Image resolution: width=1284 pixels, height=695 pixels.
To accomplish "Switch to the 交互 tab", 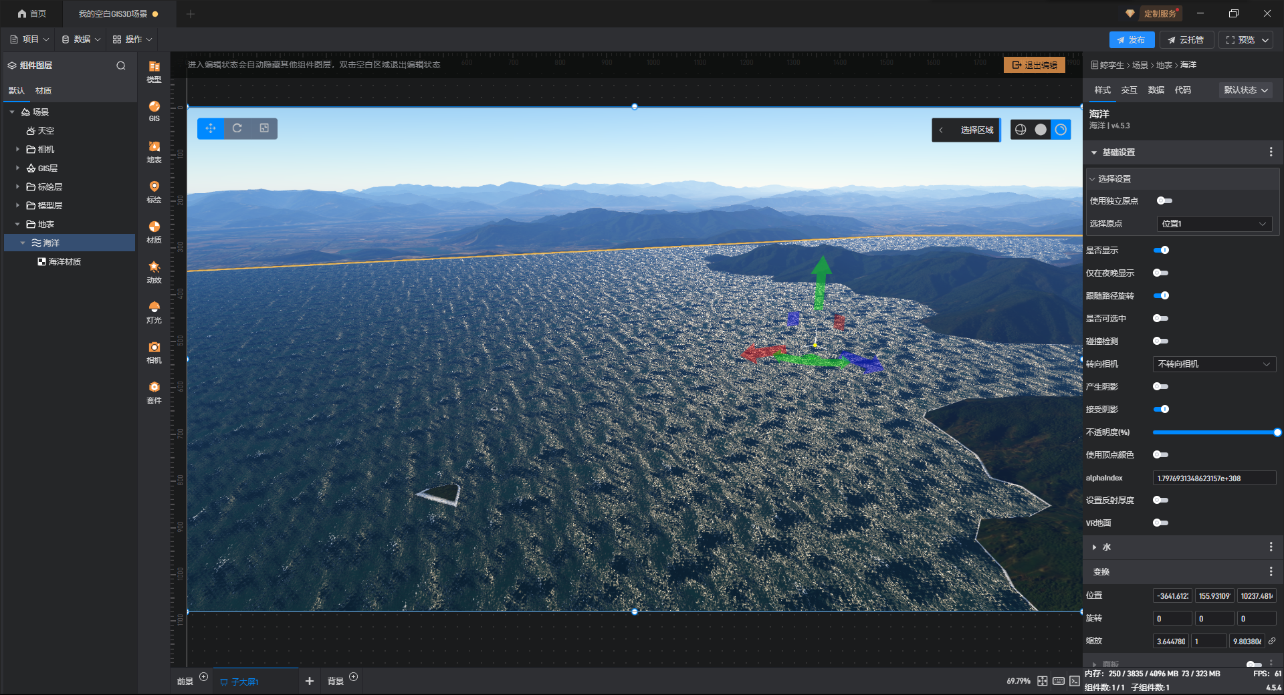I will click(x=1129, y=90).
